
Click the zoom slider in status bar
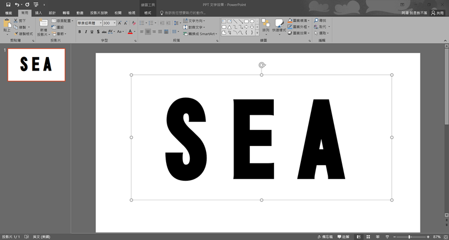[409, 237]
